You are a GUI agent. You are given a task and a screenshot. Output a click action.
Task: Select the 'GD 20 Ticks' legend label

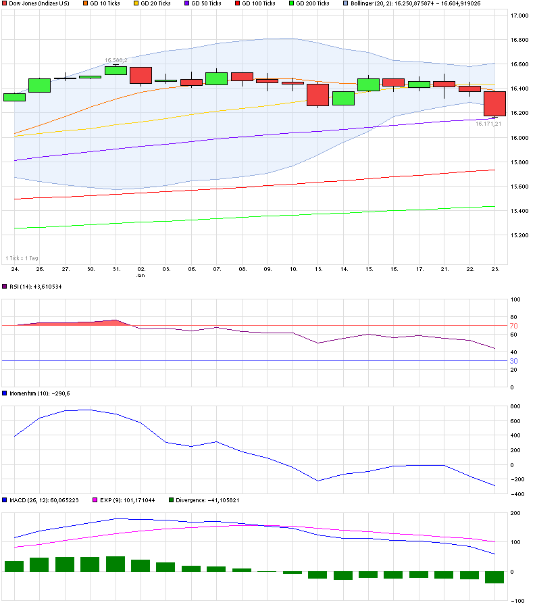[155, 3]
